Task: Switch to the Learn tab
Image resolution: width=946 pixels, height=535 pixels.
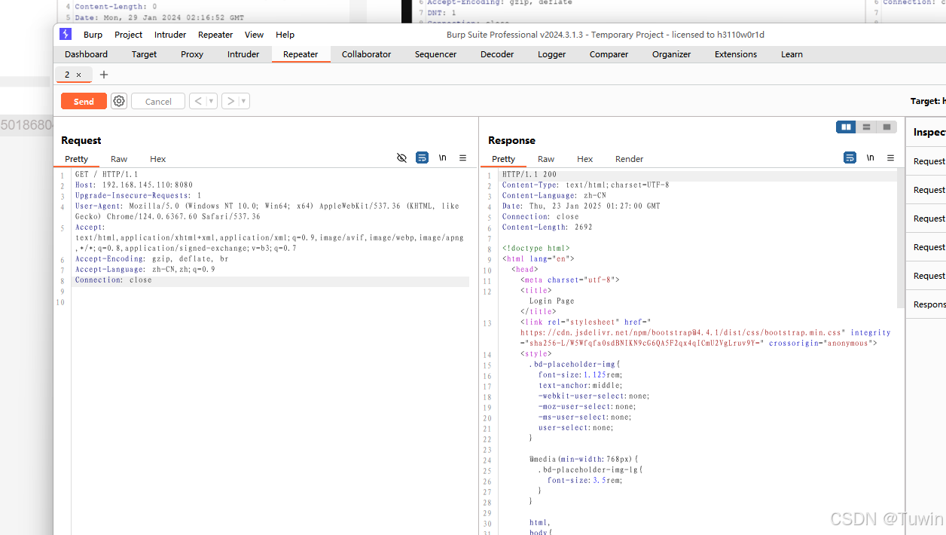Action: click(x=792, y=54)
